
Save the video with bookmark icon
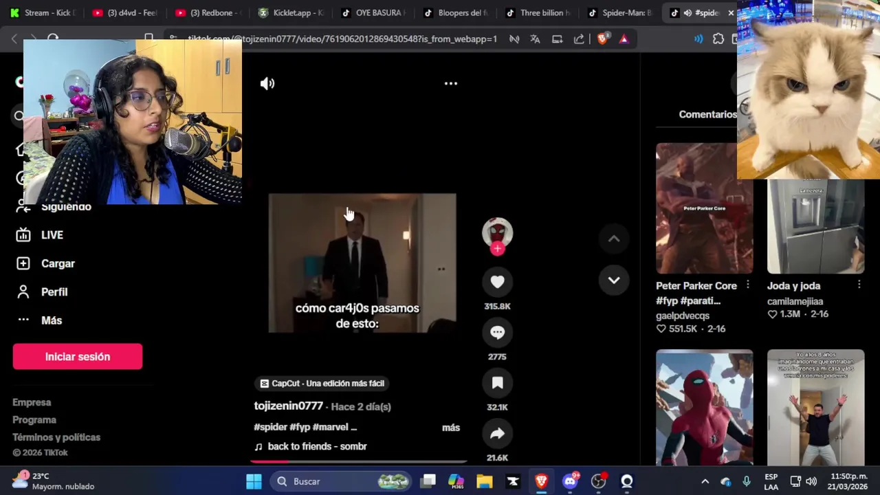[x=497, y=383]
